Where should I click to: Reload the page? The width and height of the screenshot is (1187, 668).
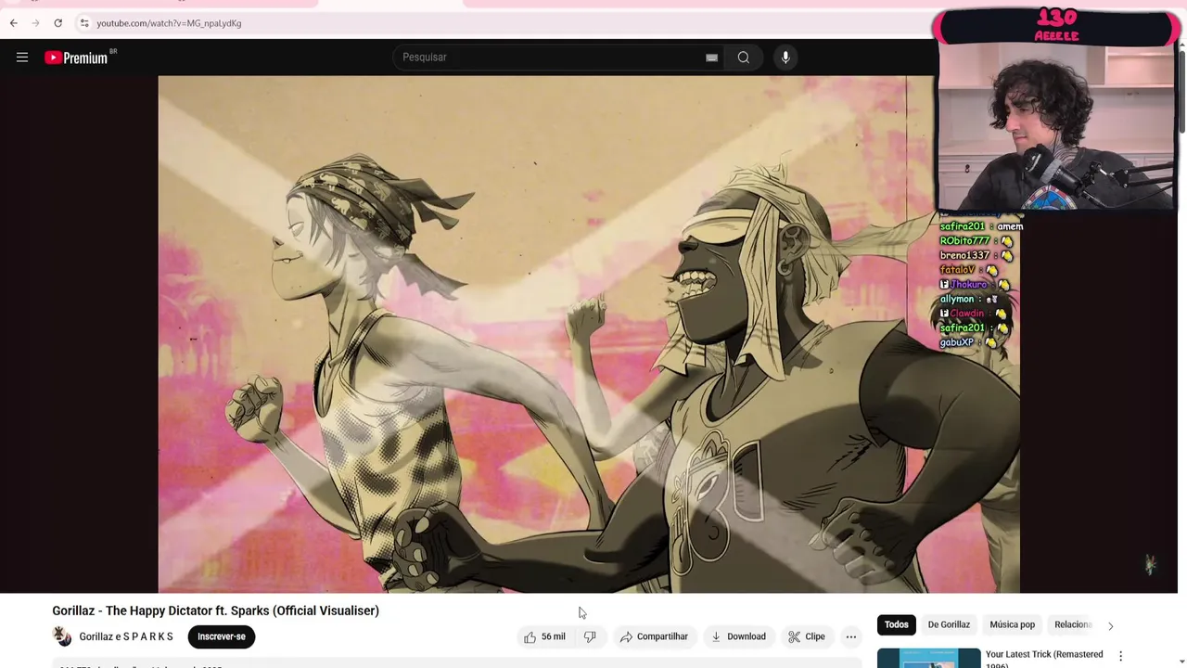pyautogui.click(x=57, y=23)
